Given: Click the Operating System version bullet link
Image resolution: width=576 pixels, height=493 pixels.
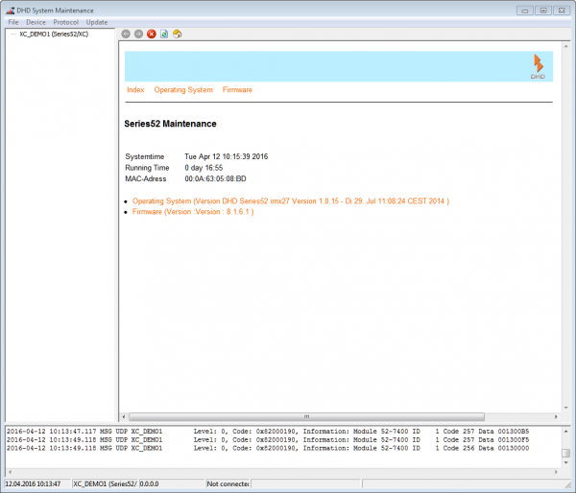Looking at the screenshot, I should tap(290, 201).
